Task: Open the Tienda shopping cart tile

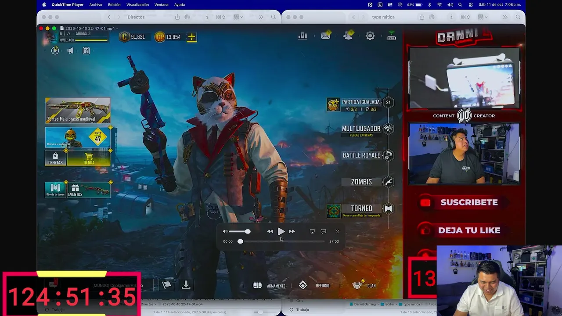Action: (89, 158)
